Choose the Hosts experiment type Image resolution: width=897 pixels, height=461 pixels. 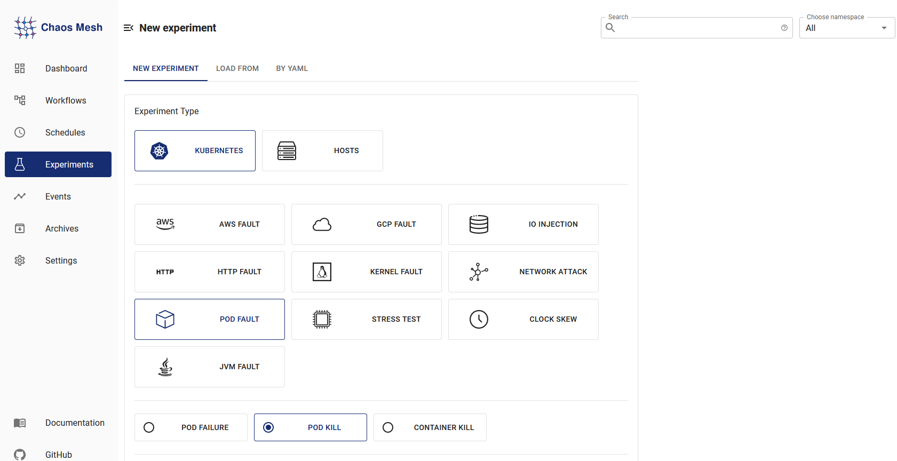point(322,151)
